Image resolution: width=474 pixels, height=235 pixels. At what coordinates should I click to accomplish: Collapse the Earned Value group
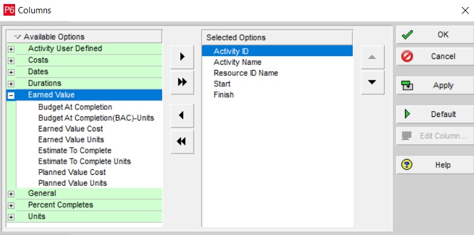tap(11, 95)
